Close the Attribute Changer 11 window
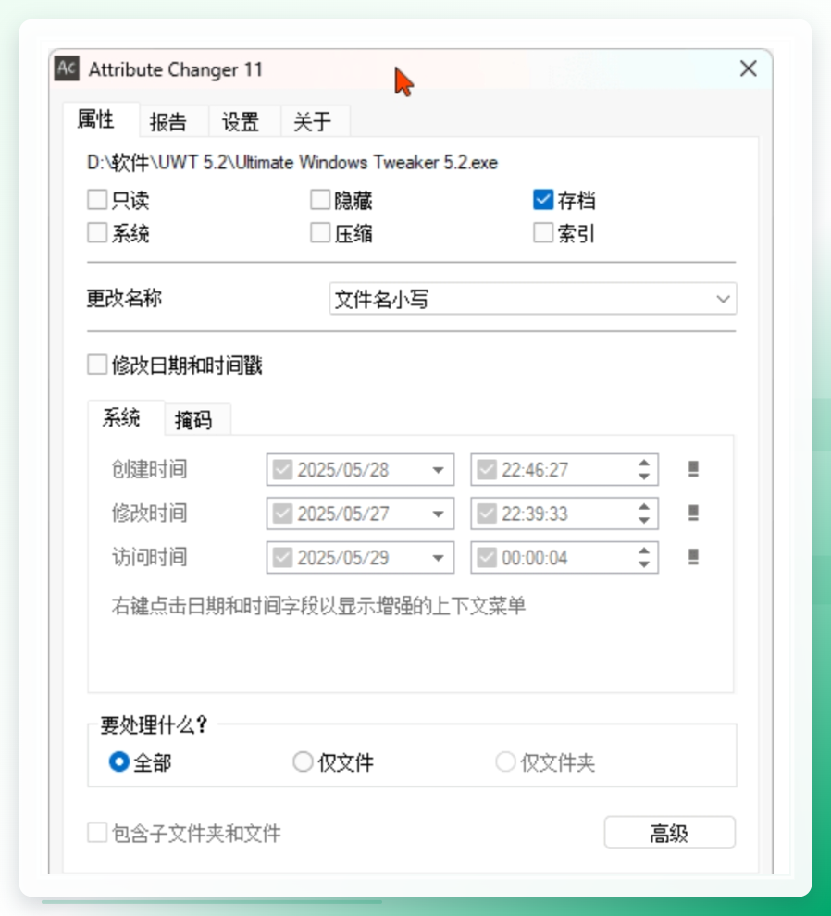Image resolution: width=831 pixels, height=916 pixels. [748, 69]
